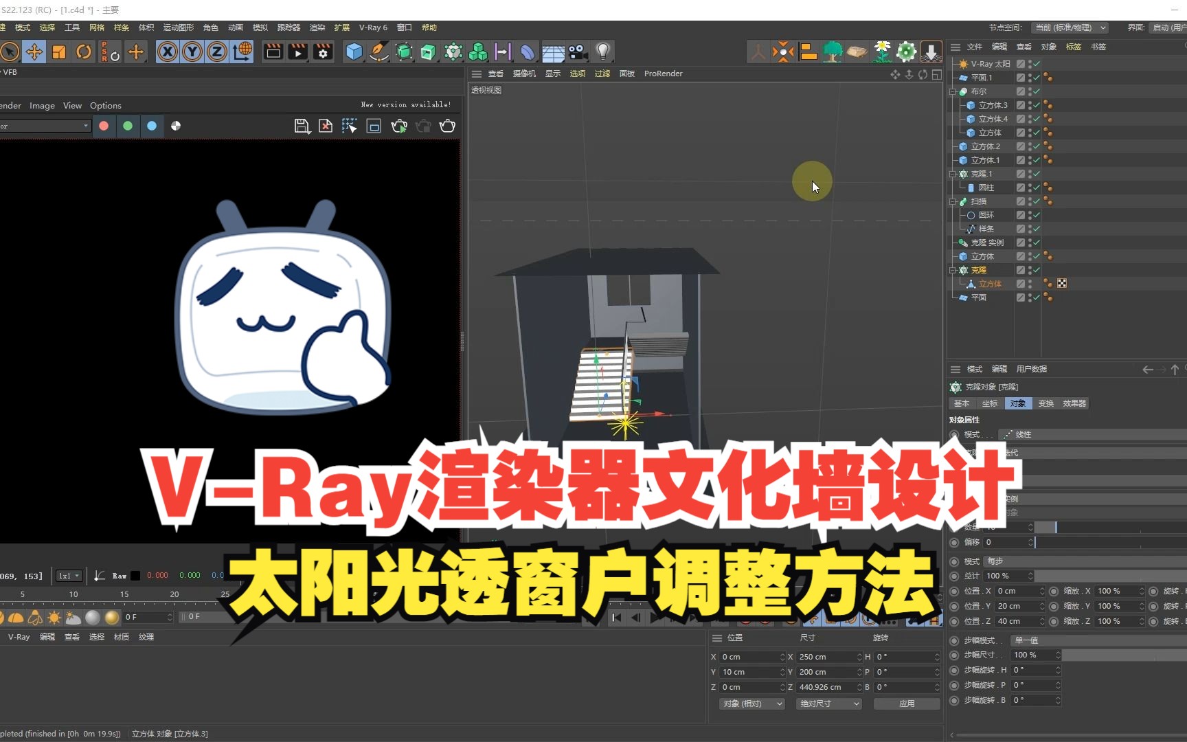The height and width of the screenshot is (742, 1187).
Task: Add a floor/grid plane object
Action: (x=553, y=52)
